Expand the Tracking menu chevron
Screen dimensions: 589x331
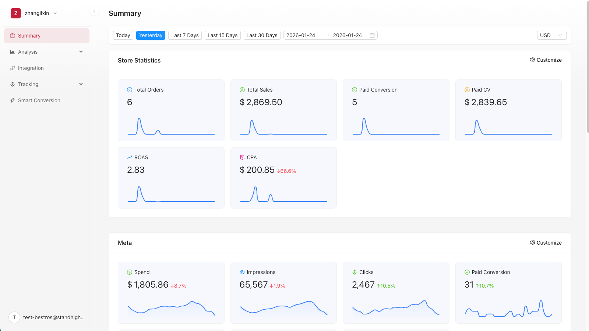point(81,84)
